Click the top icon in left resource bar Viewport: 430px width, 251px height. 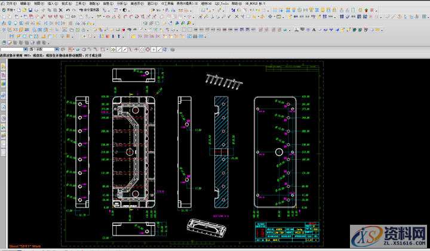point(3,67)
